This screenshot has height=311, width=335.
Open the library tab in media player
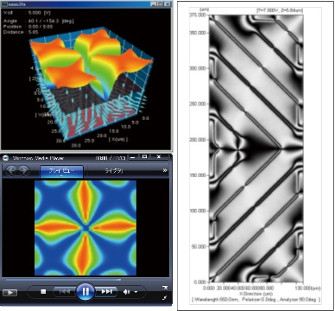(114, 171)
